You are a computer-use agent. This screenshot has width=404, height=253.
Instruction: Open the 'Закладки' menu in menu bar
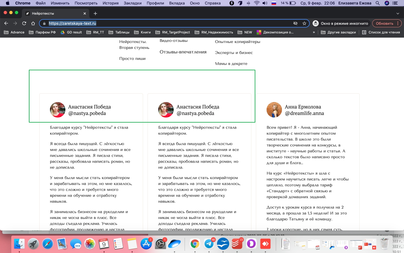pyautogui.click(x=132, y=3)
